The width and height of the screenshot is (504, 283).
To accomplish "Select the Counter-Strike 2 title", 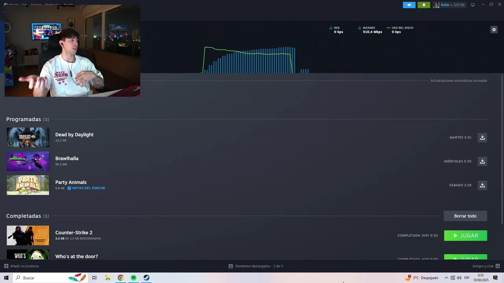I will [x=74, y=233].
